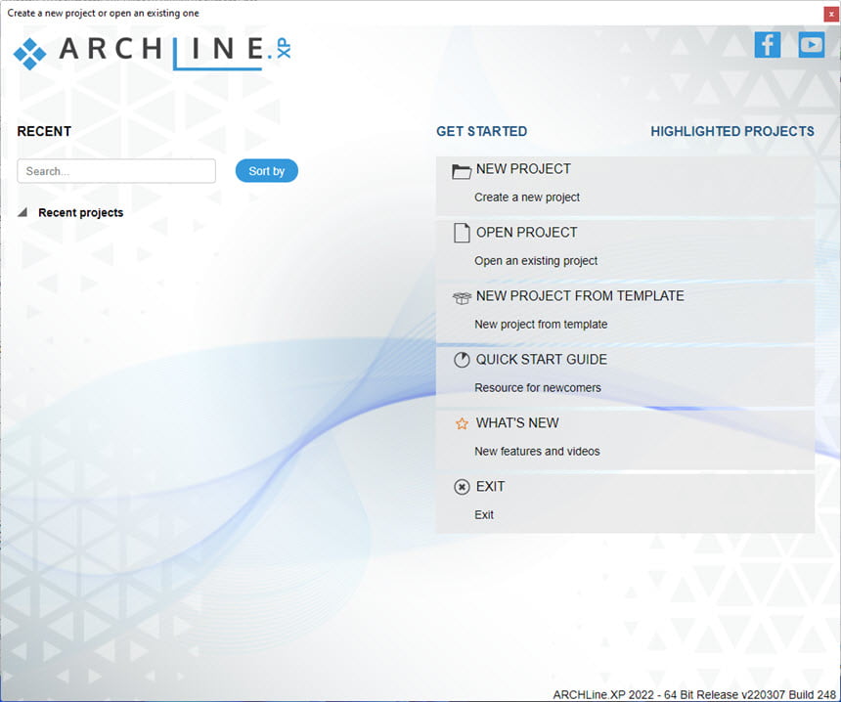
Task: Click the ARCHLine.XP logo
Action: [152, 53]
